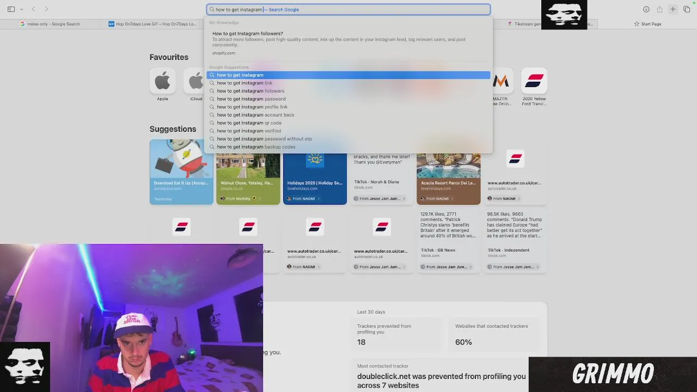
Task: Open the Apple favourite icon
Action: tap(162, 82)
